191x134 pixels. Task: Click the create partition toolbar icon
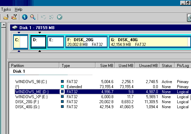(x=6, y=17)
